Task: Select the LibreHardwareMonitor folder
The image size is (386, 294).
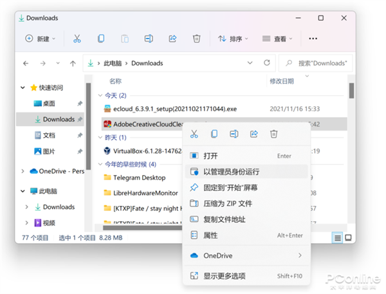Action: 145,193
